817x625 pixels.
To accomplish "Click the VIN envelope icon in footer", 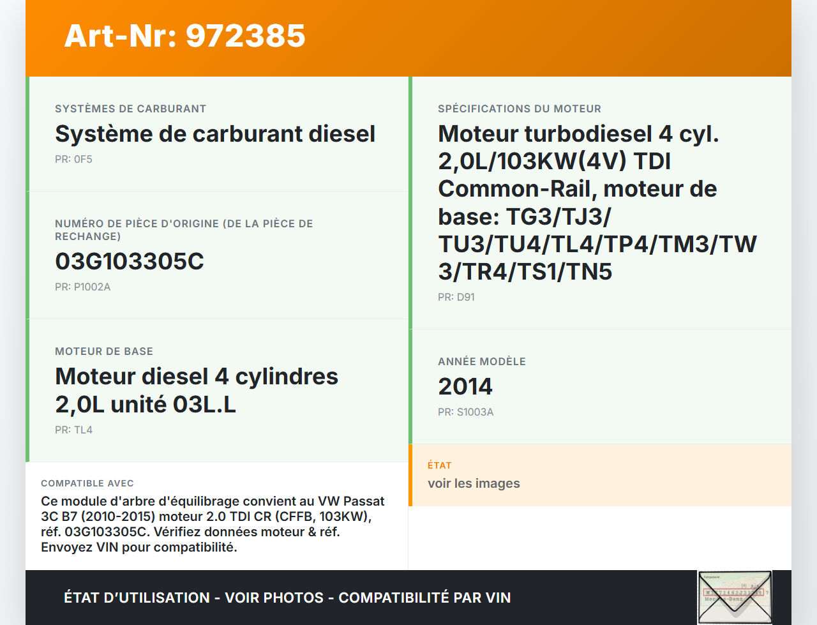I will [x=734, y=597].
